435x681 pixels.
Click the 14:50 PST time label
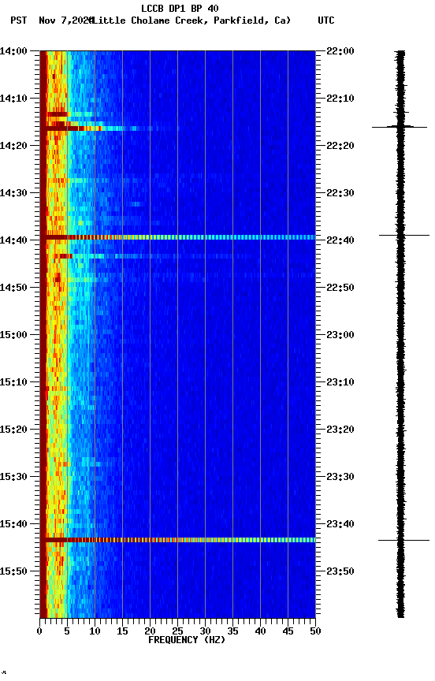(x=13, y=288)
